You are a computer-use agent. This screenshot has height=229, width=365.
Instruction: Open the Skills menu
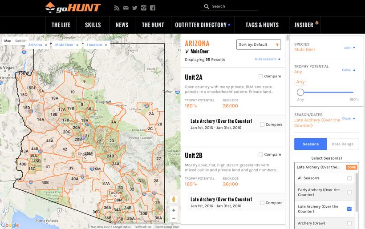93,25
